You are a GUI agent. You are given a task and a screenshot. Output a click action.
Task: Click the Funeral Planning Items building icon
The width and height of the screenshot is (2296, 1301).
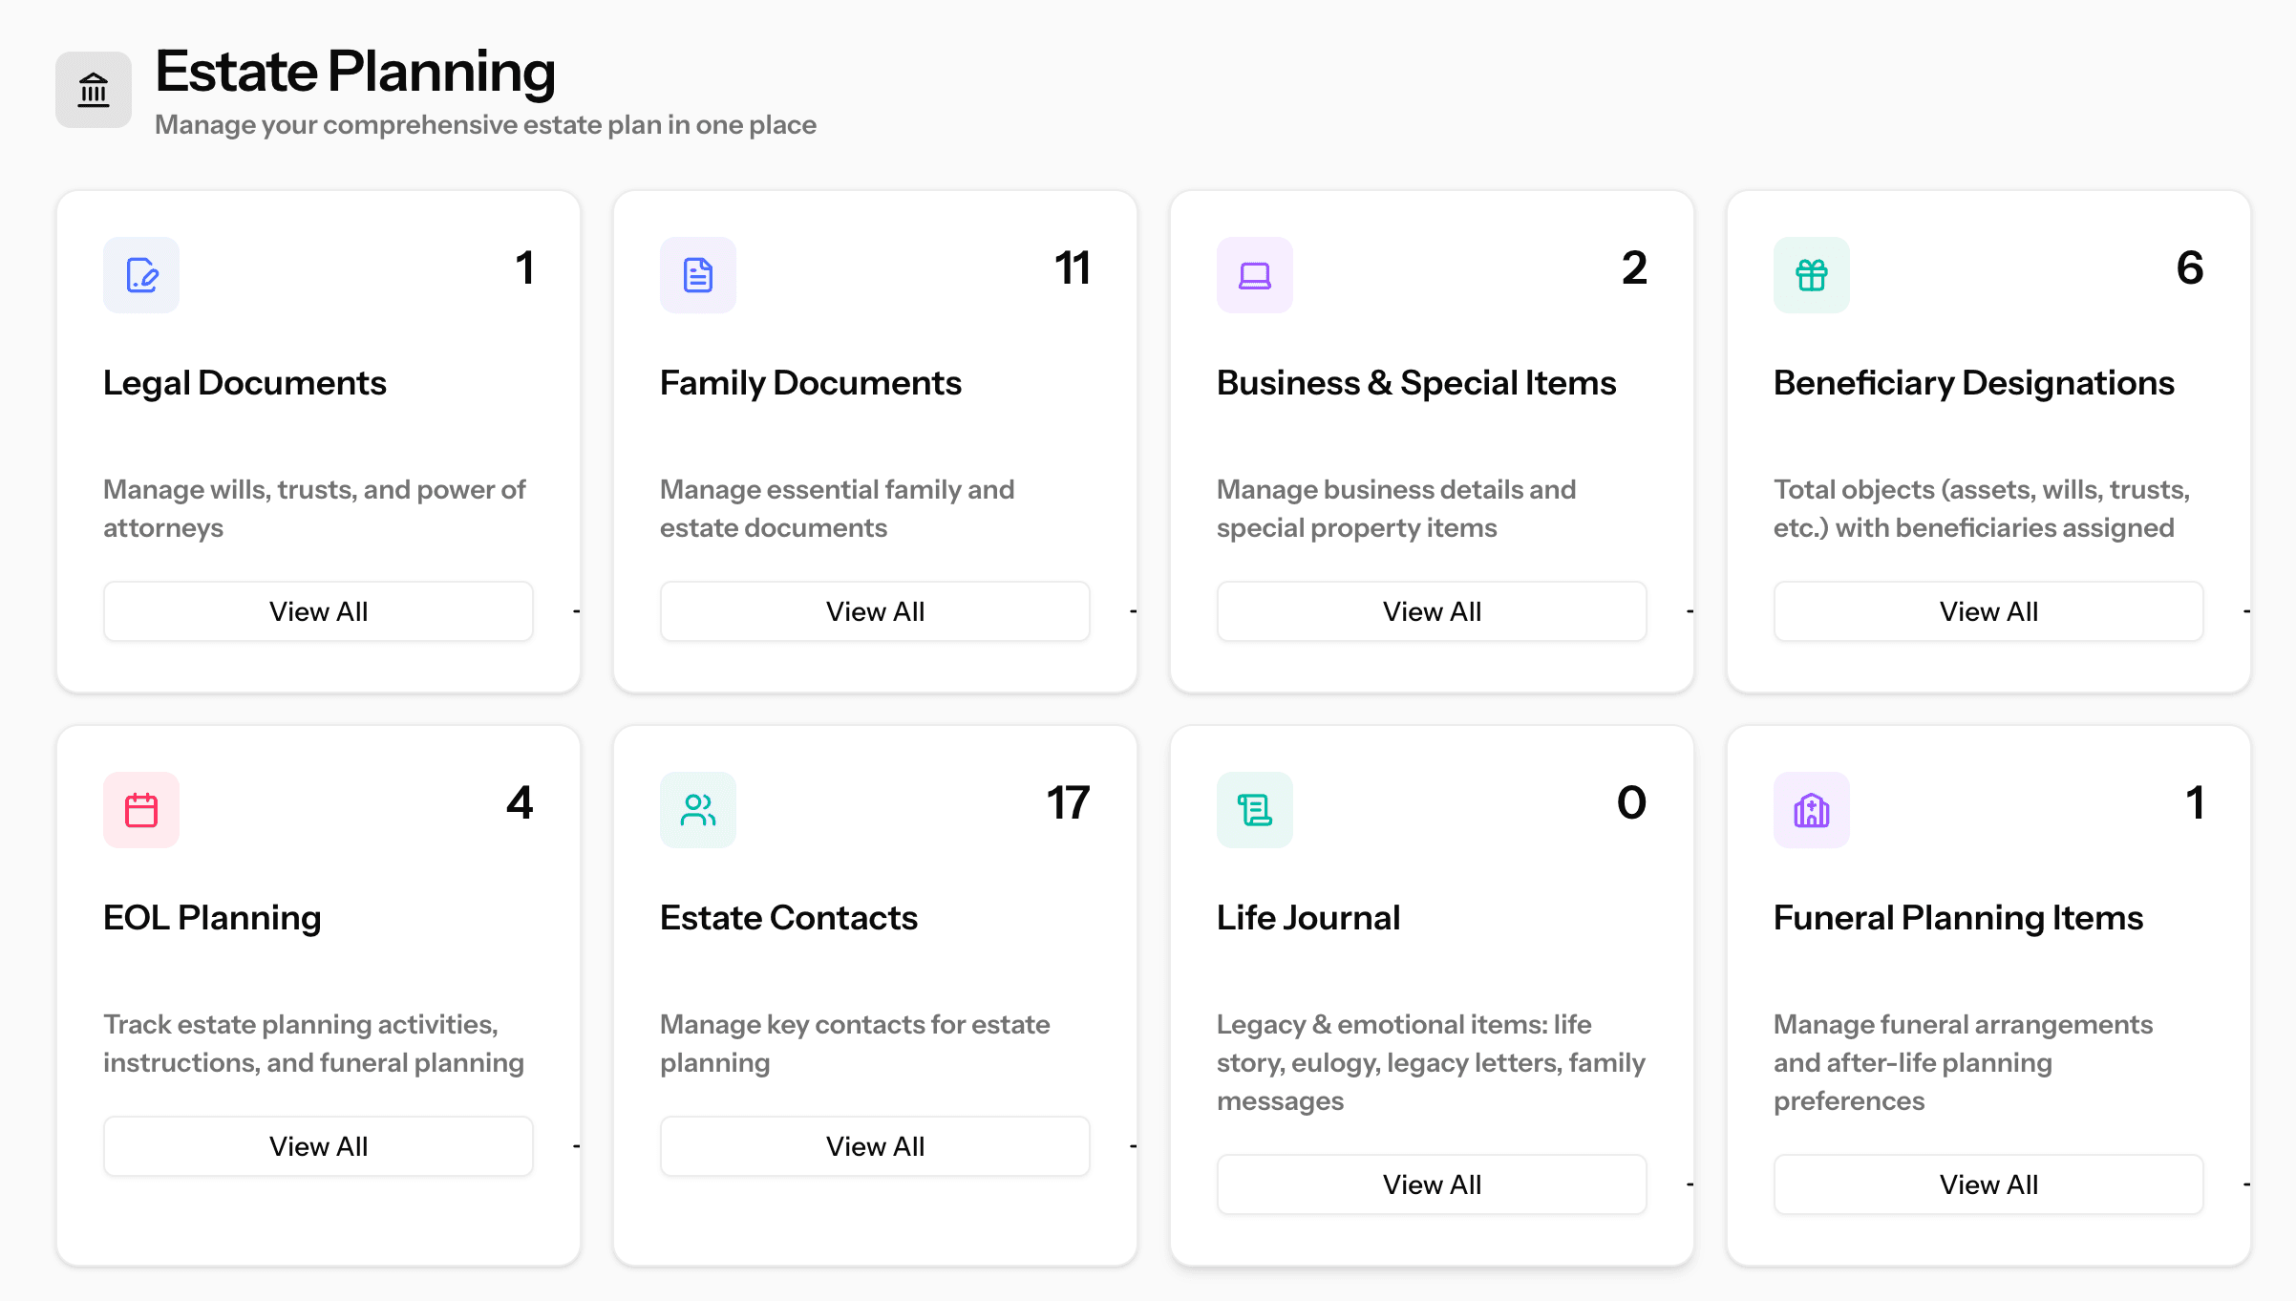(1811, 810)
